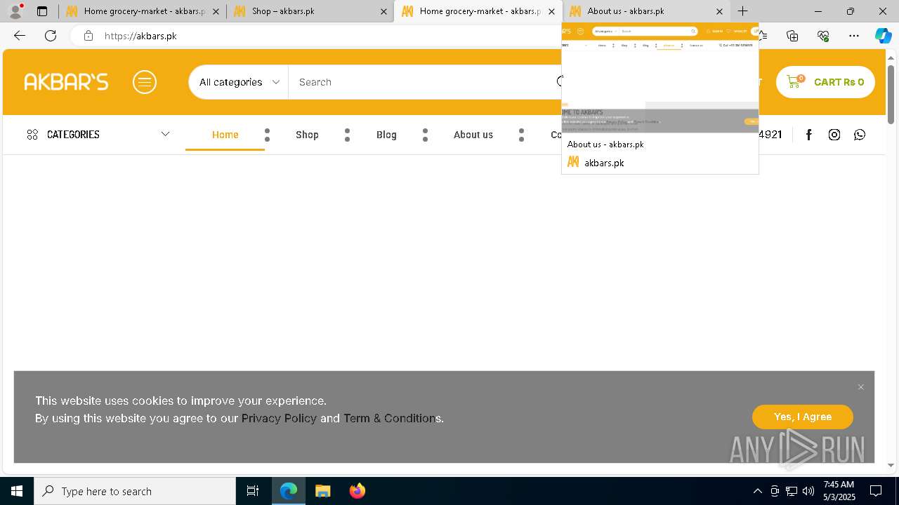Click the Edge taskbar icon
Screen dimensions: 899x505
(289, 491)
